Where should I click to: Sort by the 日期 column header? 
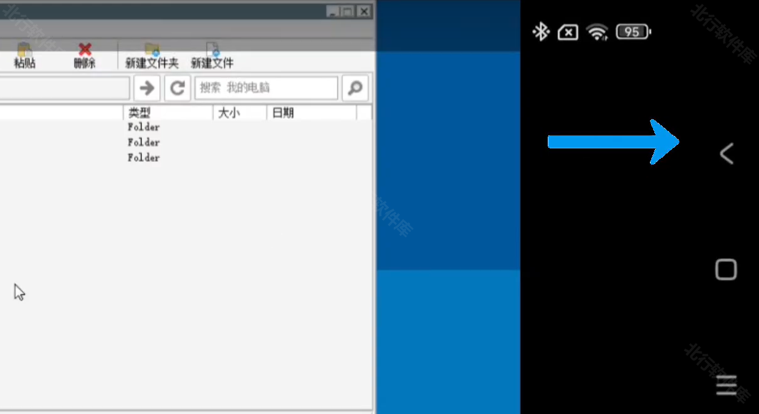tap(311, 113)
